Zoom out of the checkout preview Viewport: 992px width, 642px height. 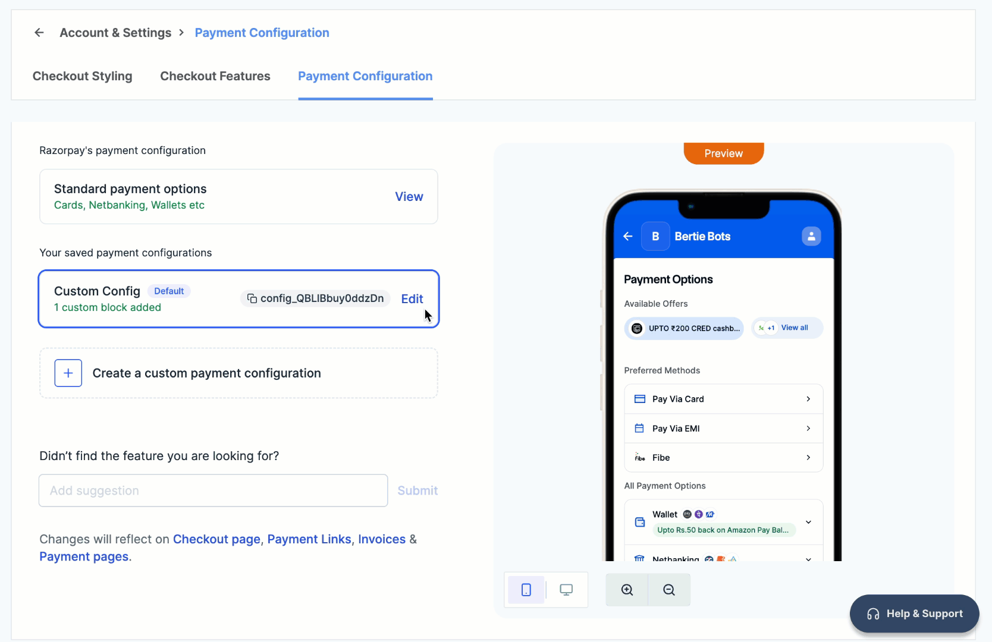669,590
